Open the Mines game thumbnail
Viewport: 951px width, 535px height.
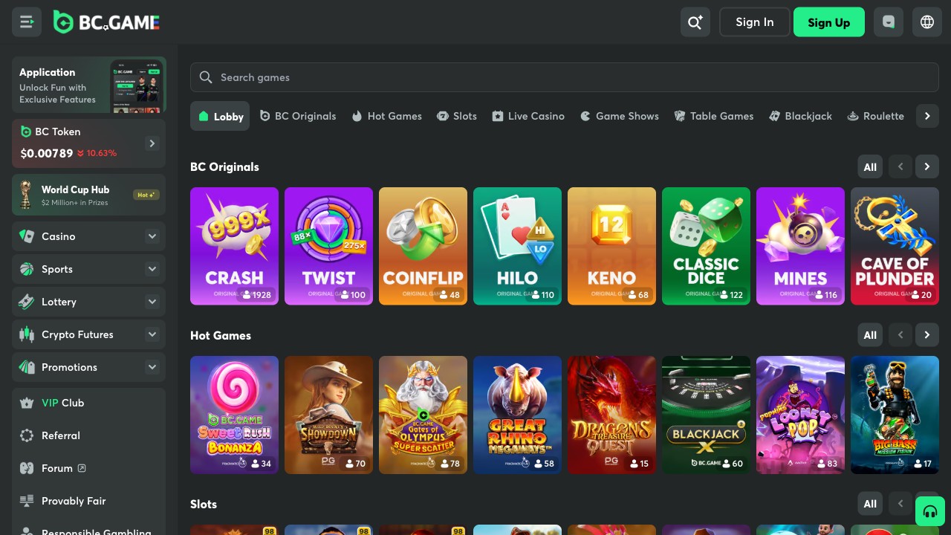(x=800, y=246)
